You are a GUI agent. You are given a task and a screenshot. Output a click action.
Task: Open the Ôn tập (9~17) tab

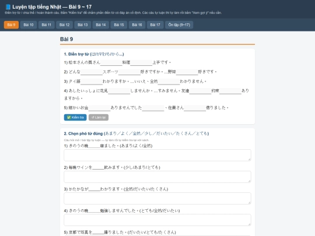pyautogui.click(x=179, y=25)
